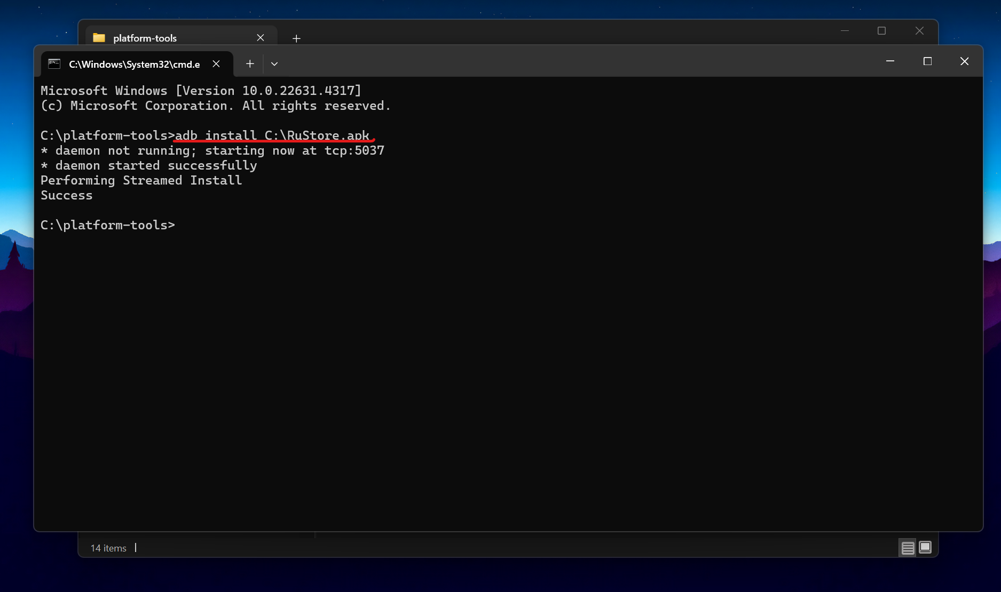Screen dimensions: 1001x592
Task: Switch Explorer to large thumbnails view
Action: click(925, 547)
